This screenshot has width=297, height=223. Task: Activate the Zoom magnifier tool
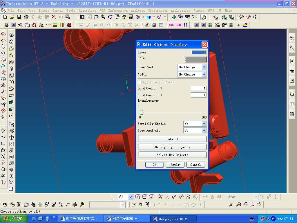pyautogui.click(x=103, y=17)
